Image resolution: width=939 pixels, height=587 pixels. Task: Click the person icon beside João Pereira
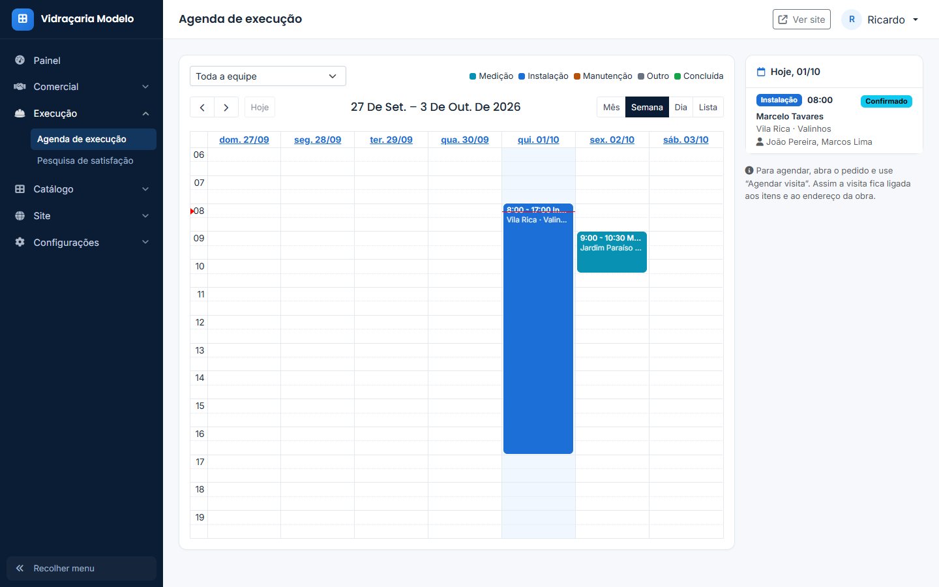pos(760,142)
